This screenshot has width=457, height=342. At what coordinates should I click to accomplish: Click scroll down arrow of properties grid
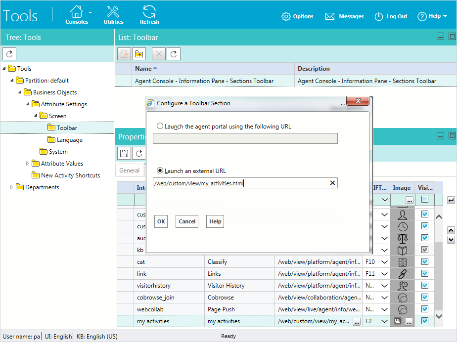click(439, 316)
